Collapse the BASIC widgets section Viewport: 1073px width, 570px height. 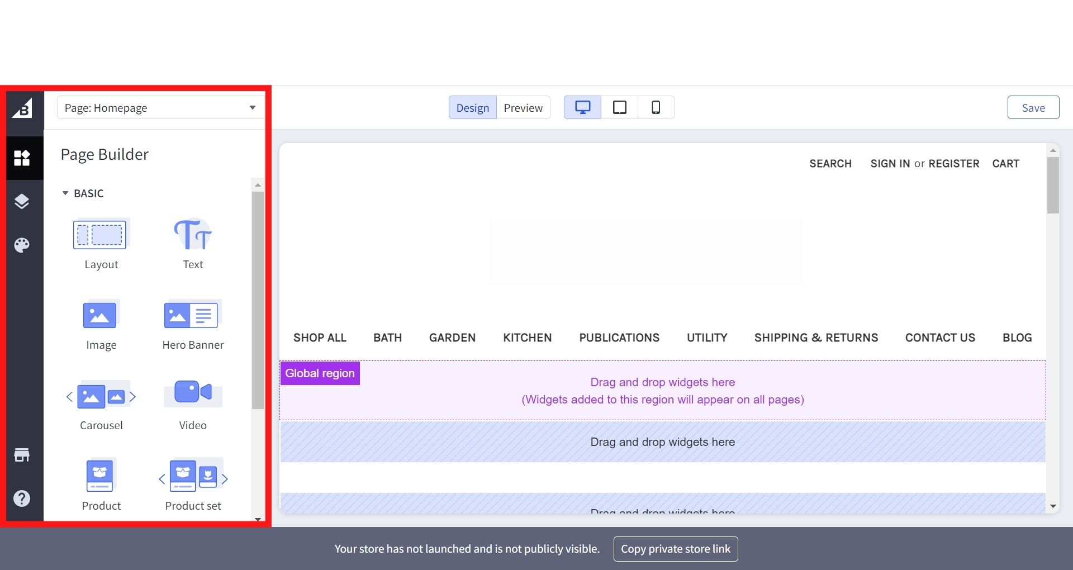coord(65,193)
